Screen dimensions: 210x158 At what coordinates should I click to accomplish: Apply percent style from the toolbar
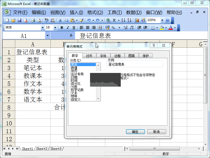113,27
